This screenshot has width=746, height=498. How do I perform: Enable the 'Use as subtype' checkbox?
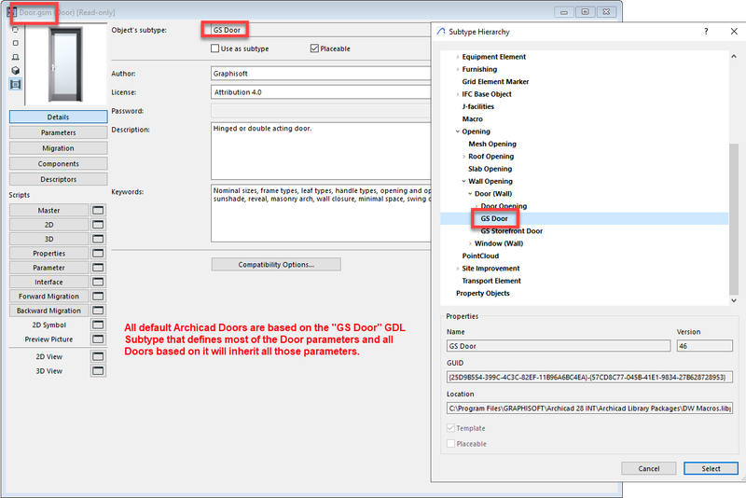coord(215,48)
